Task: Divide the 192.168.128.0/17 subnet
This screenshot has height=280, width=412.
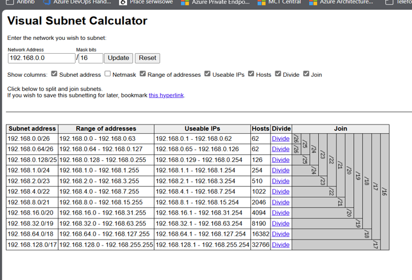Action: (x=281, y=245)
